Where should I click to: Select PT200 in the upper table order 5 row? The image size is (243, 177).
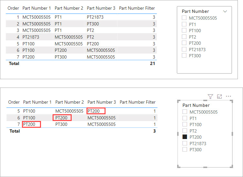pyautogui.click(x=93, y=44)
